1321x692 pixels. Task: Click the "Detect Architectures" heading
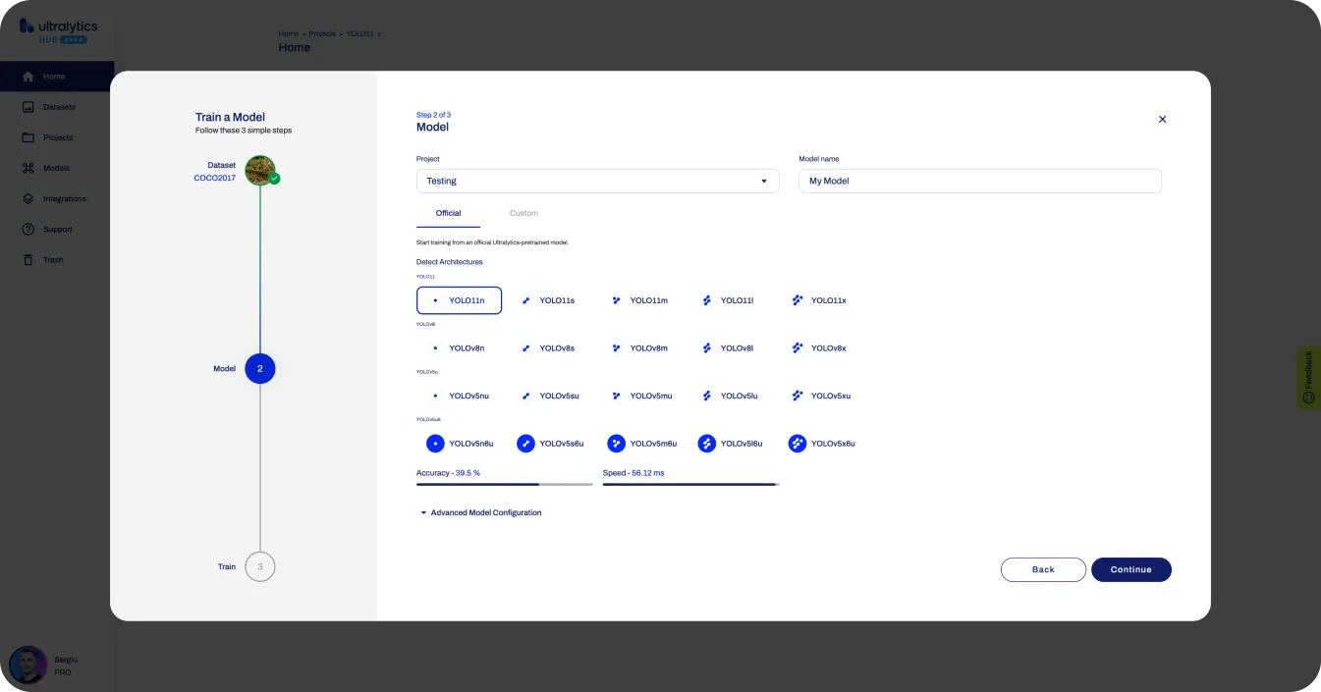(x=450, y=262)
